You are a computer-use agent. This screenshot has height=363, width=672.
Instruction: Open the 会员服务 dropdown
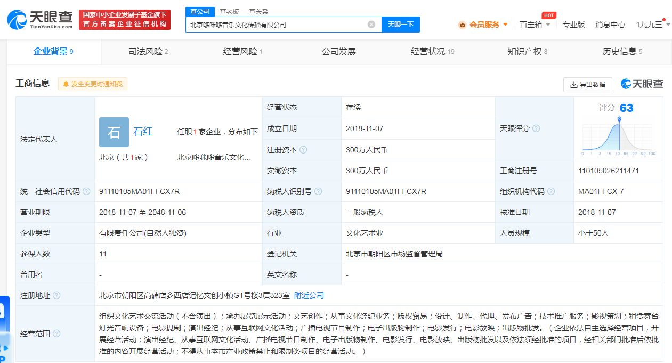(483, 25)
